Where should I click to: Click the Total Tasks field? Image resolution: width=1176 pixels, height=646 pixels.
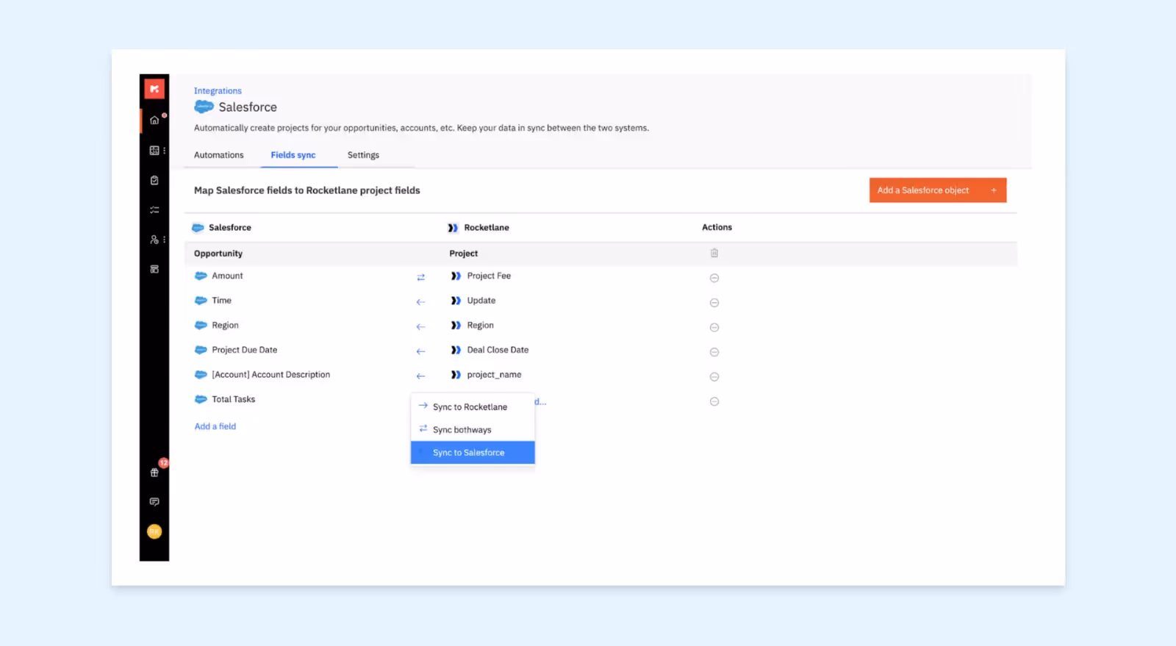coord(234,400)
